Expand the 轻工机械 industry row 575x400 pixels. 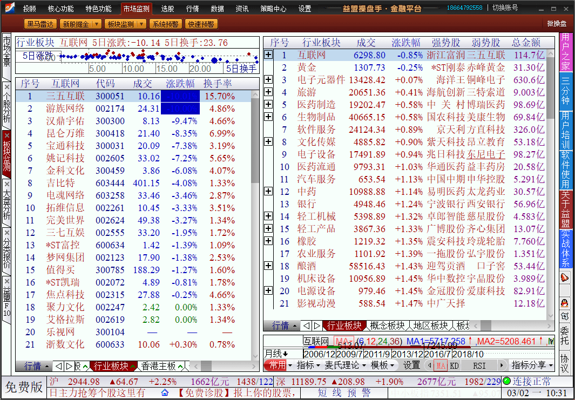tap(268, 216)
